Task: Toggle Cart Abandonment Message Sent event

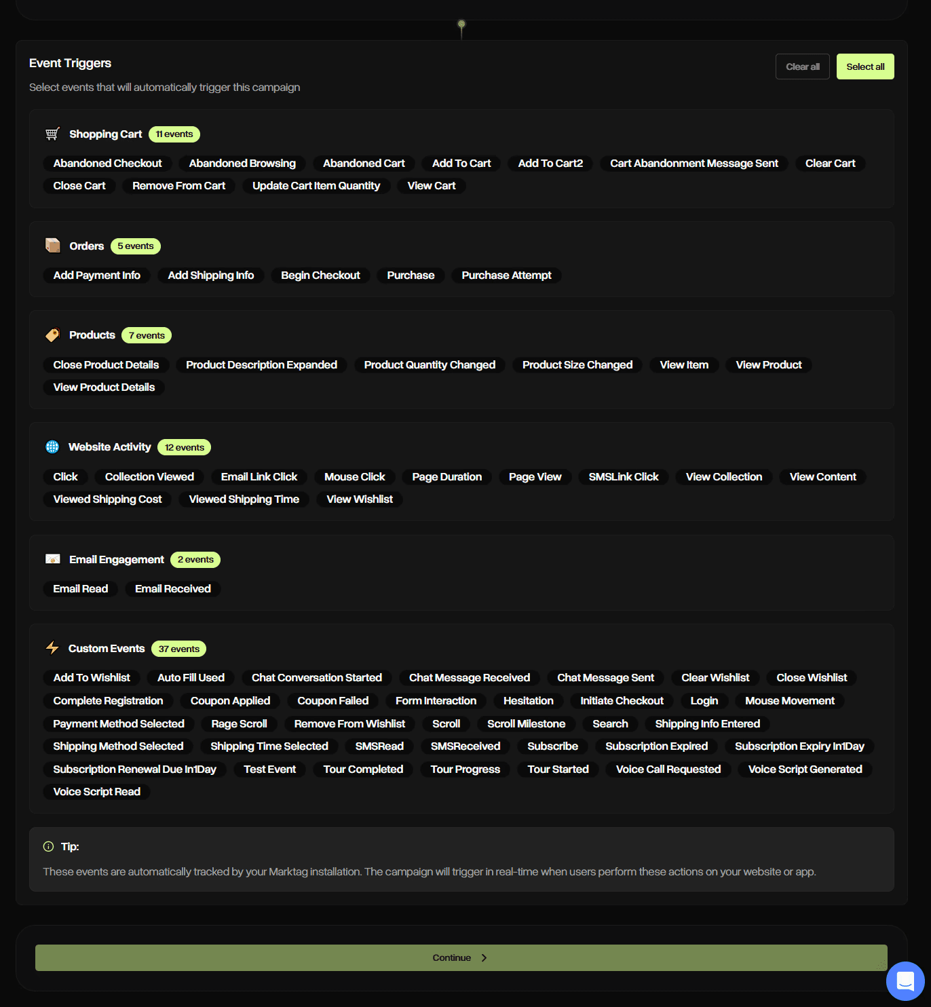Action: point(694,164)
